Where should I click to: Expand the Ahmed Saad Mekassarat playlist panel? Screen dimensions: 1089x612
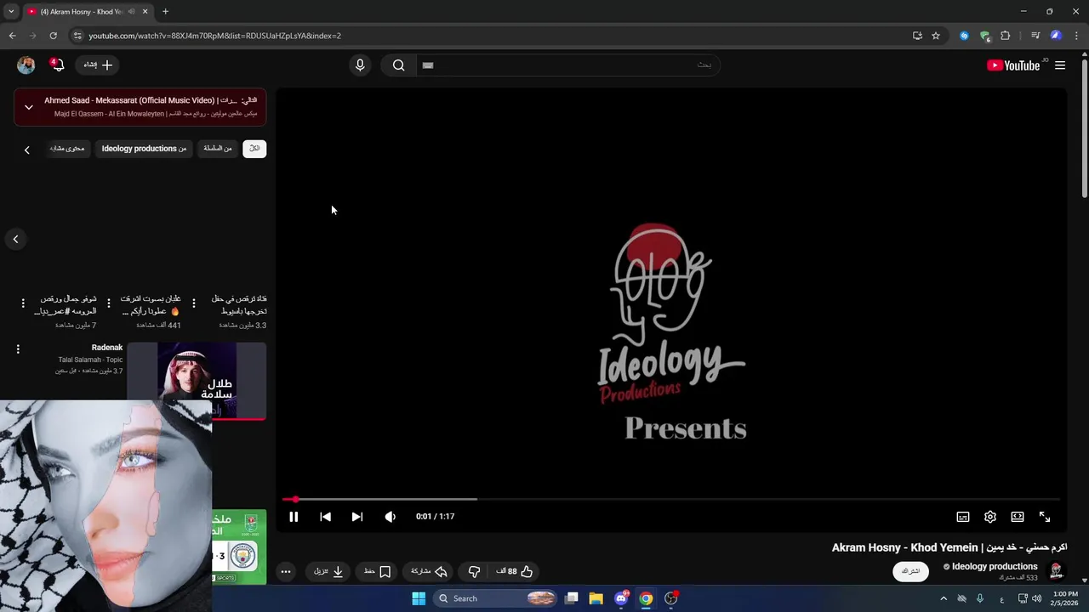[x=28, y=107]
